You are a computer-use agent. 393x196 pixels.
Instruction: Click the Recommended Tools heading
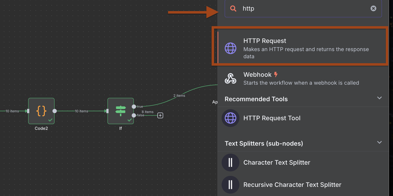[x=256, y=99]
